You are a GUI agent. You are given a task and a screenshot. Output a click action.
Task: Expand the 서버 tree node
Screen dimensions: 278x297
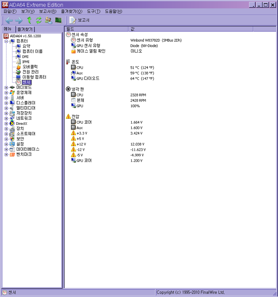coord(6,98)
